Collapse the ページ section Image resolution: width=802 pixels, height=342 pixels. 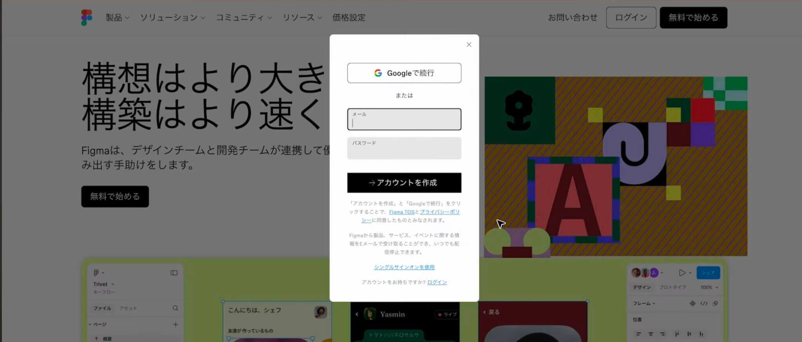pyautogui.click(x=90, y=324)
